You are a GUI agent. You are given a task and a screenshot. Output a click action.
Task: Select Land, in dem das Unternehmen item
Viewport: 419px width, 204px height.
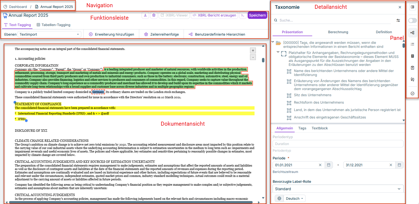pyautogui.click(x=347, y=110)
